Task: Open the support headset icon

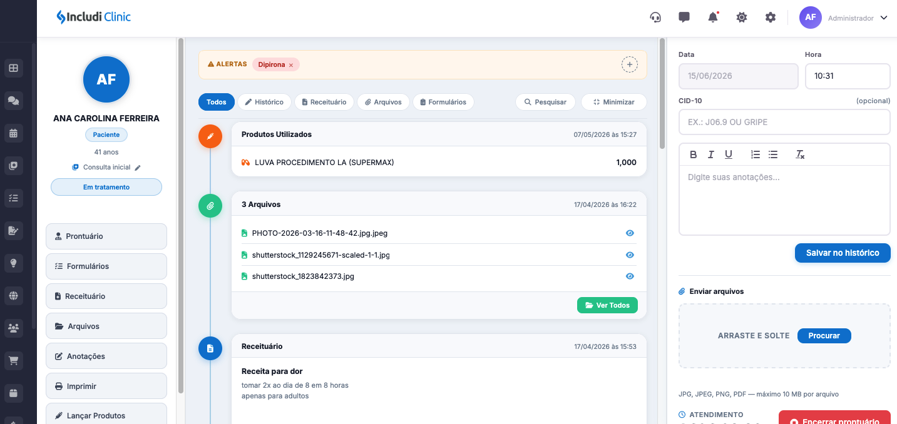Action: tap(655, 18)
